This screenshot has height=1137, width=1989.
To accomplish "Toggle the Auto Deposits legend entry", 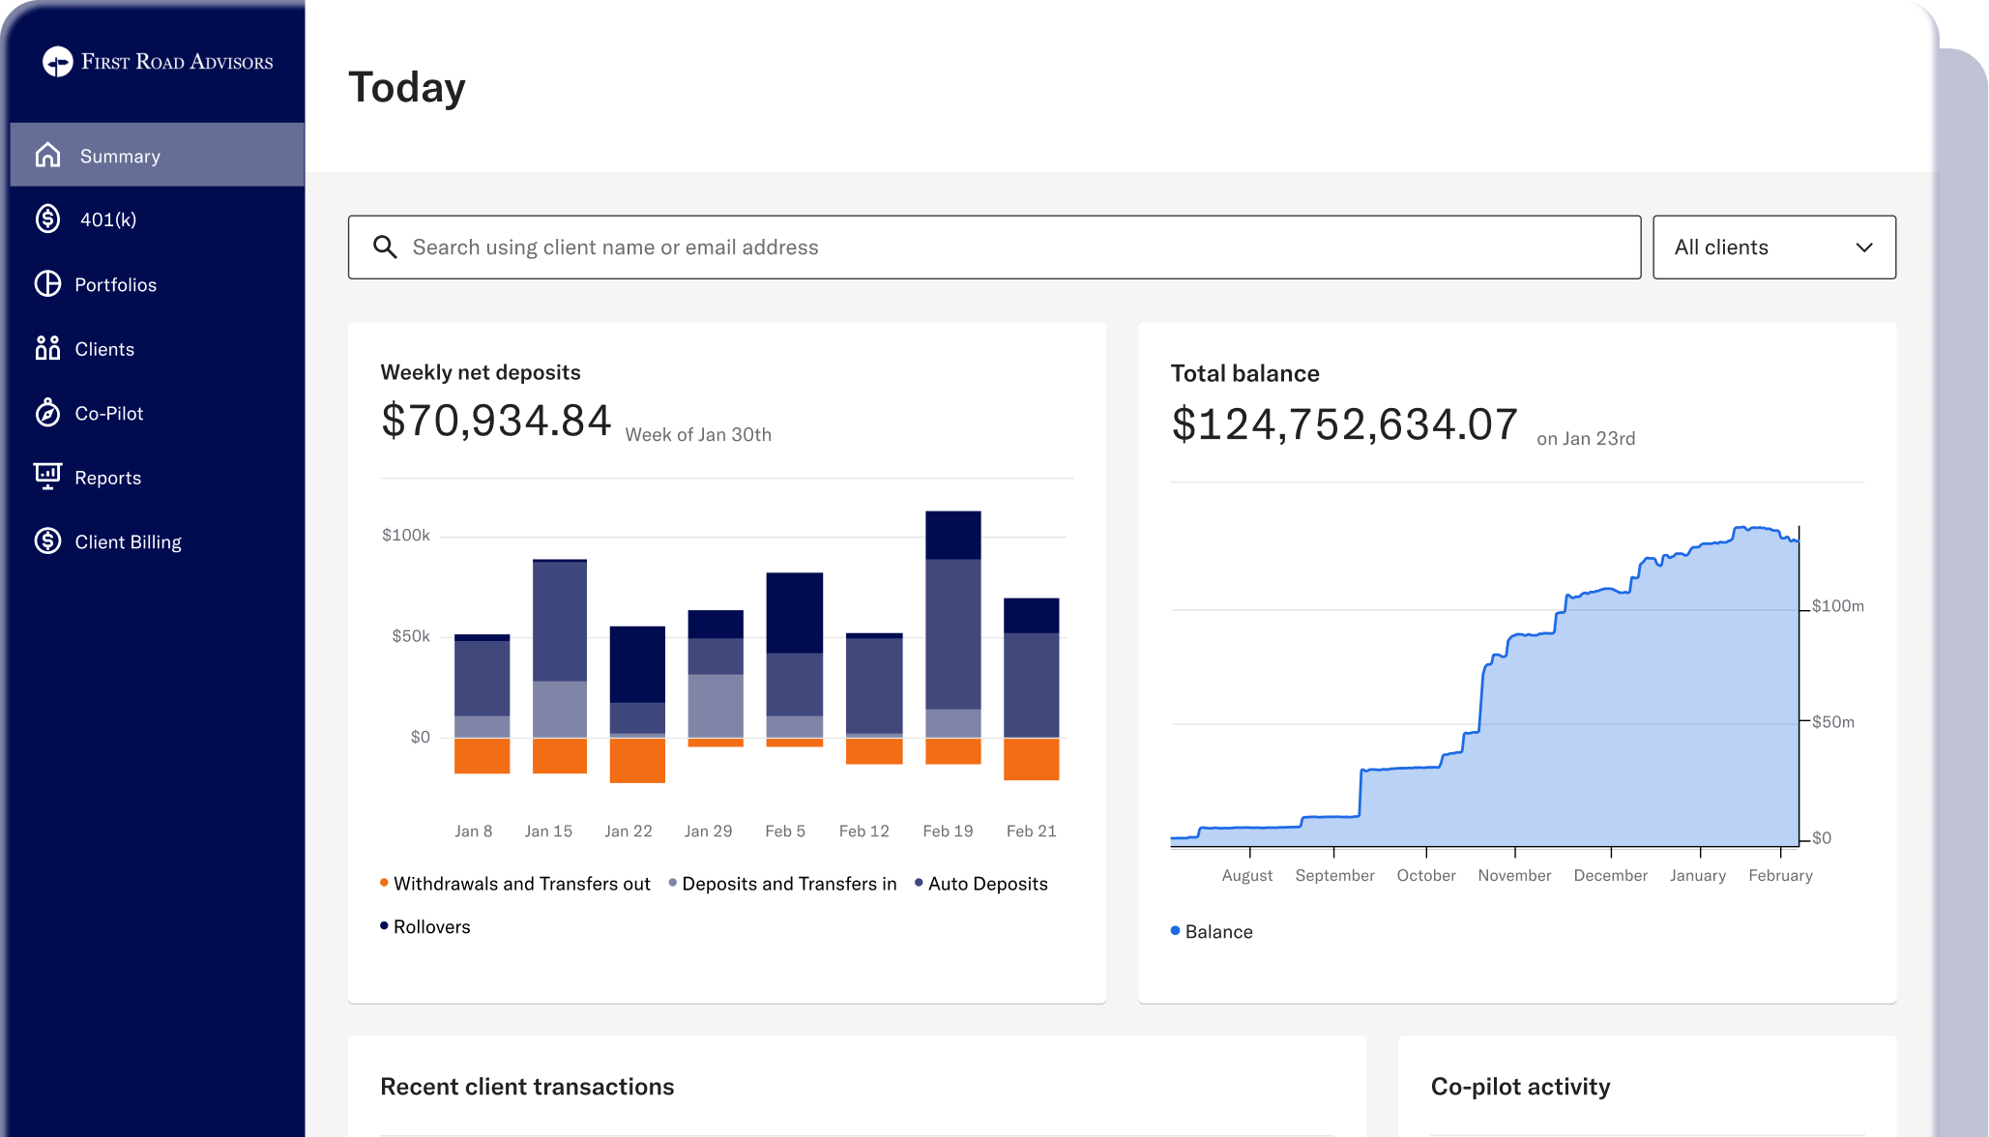I will tap(981, 884).
